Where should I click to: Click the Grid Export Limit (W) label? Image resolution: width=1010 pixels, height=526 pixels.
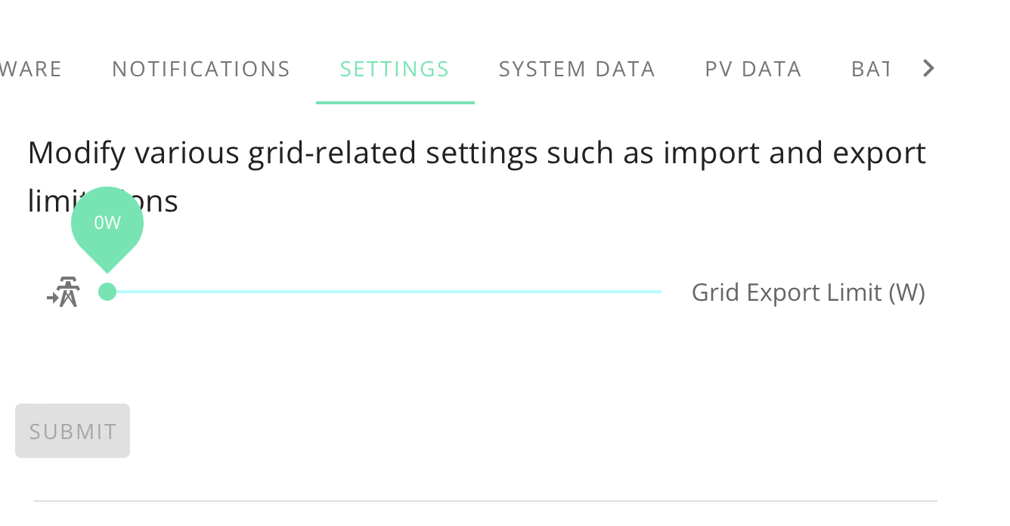(x=808, y=292)
